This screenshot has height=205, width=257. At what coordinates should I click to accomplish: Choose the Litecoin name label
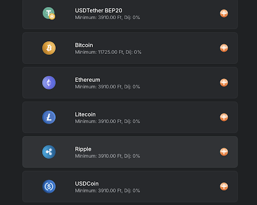(85, 115)
